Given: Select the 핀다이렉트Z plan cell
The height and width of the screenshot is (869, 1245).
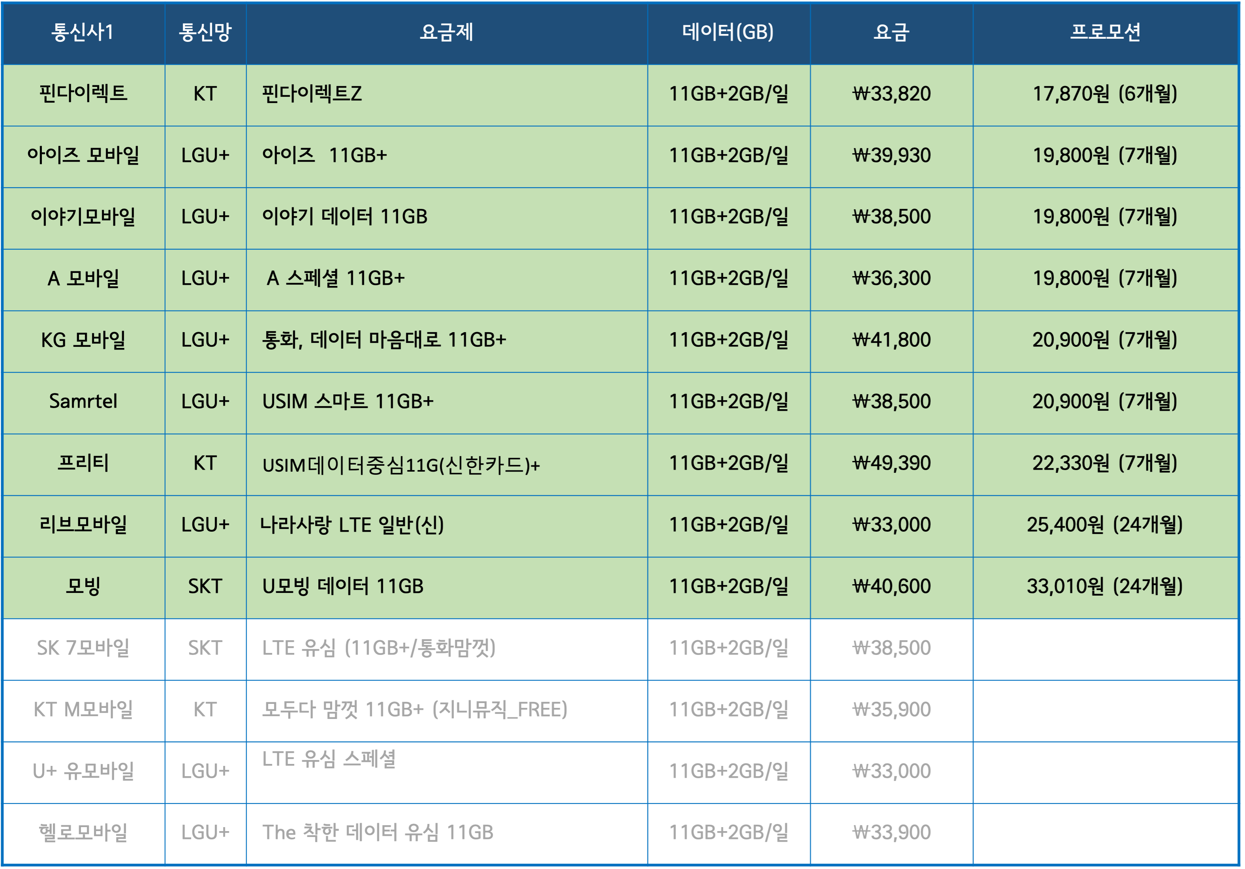Looking at the screenshot, I should tap(447, 95).
